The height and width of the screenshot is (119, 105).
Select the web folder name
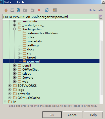click(25, 82)
